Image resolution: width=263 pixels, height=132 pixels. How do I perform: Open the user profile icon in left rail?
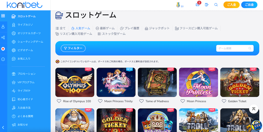click(3, 26)
